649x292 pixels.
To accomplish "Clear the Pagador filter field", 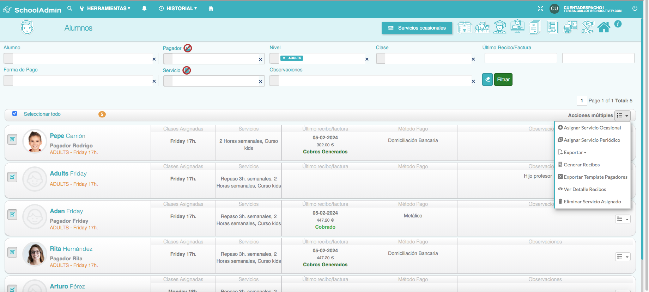I will click(261, 59).
